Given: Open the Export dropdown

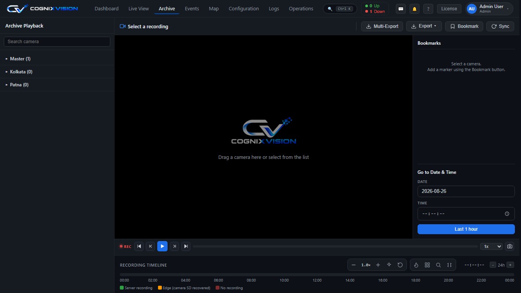Looking at the screenshot, I should [x=424, y=26].
